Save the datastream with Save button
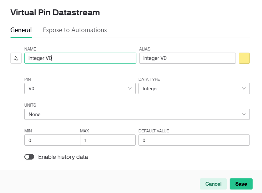 click(241, 184)
